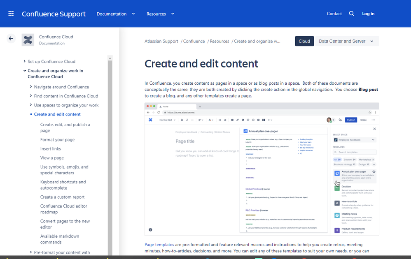Open Create a custom report
The image size is (411, 259).
[x=62, y=197]
